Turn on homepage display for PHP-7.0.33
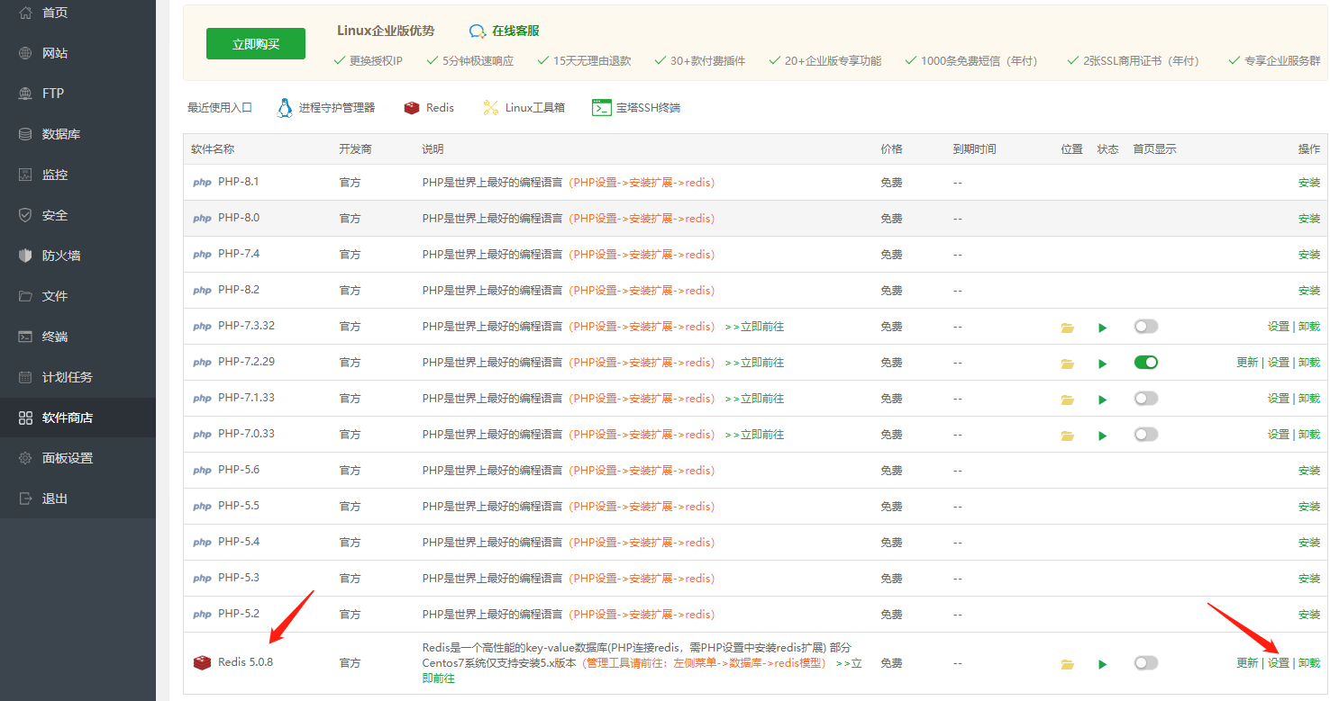 1145,435
